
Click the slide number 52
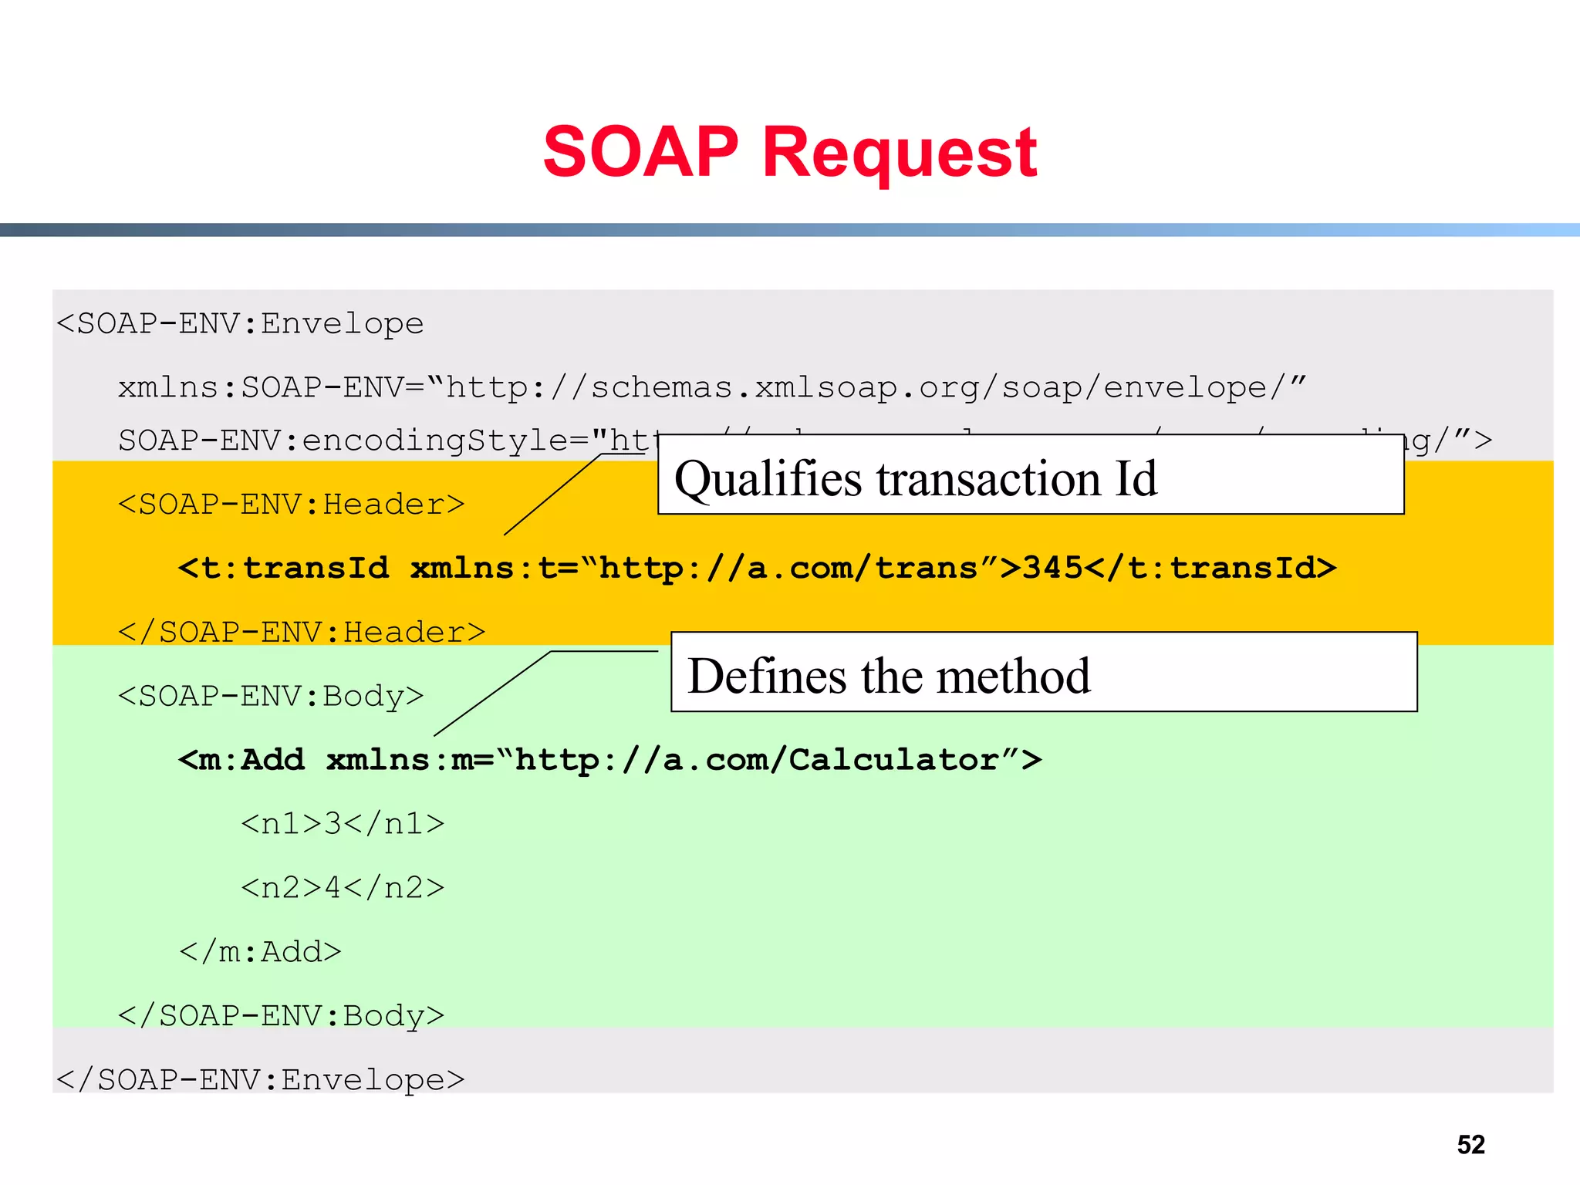(x=1470, y=1144)
